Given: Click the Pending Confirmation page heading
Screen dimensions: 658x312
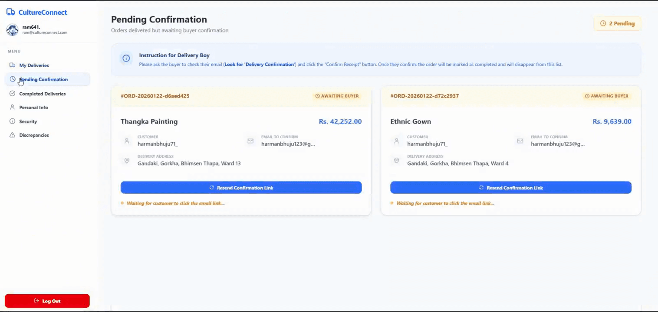Looking at the screenshot, I should tap(159, 19).
